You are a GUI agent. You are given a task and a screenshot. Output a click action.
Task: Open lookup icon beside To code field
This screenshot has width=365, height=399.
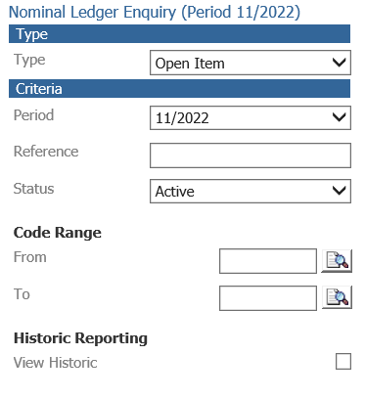pyautogui.click(x=337, y=297)
